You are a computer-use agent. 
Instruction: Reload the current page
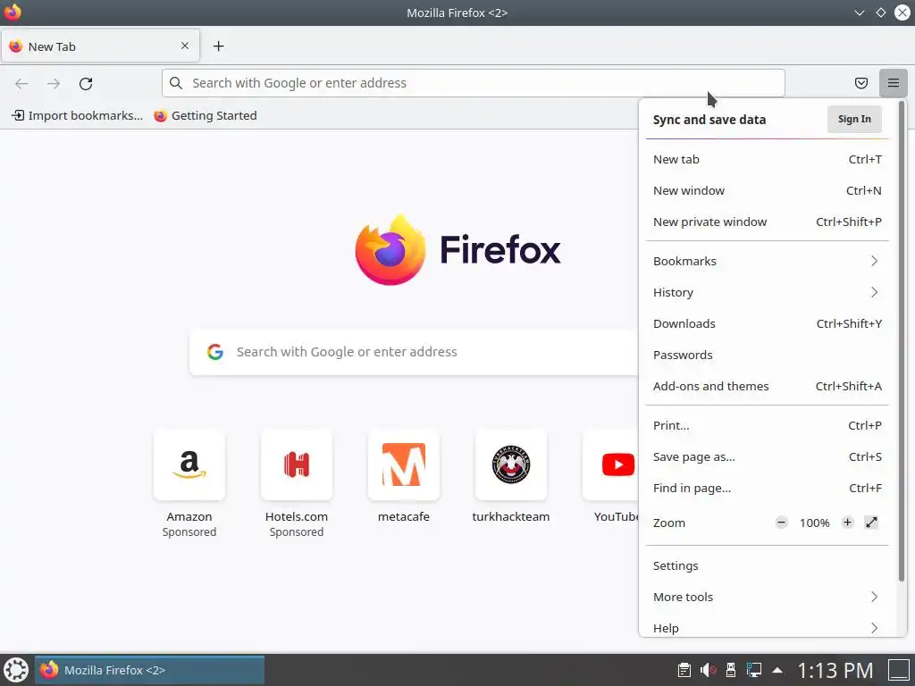click(86, 83)
